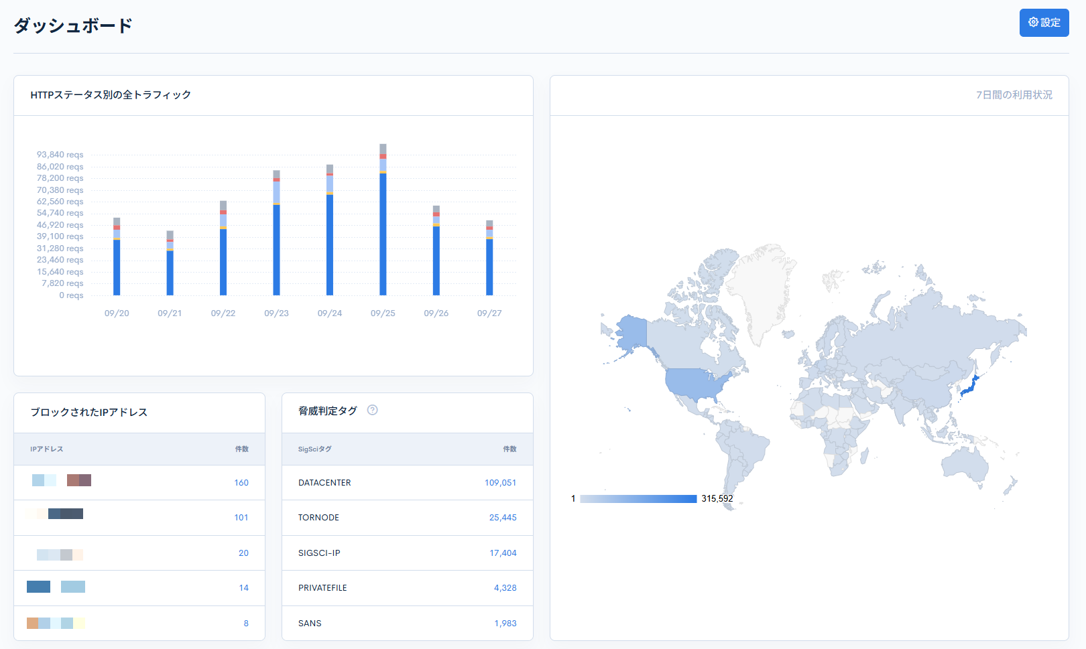Select the 09/20 traffic bar
The width and height of the screenshot is (1086, 649).
(117, 257)
